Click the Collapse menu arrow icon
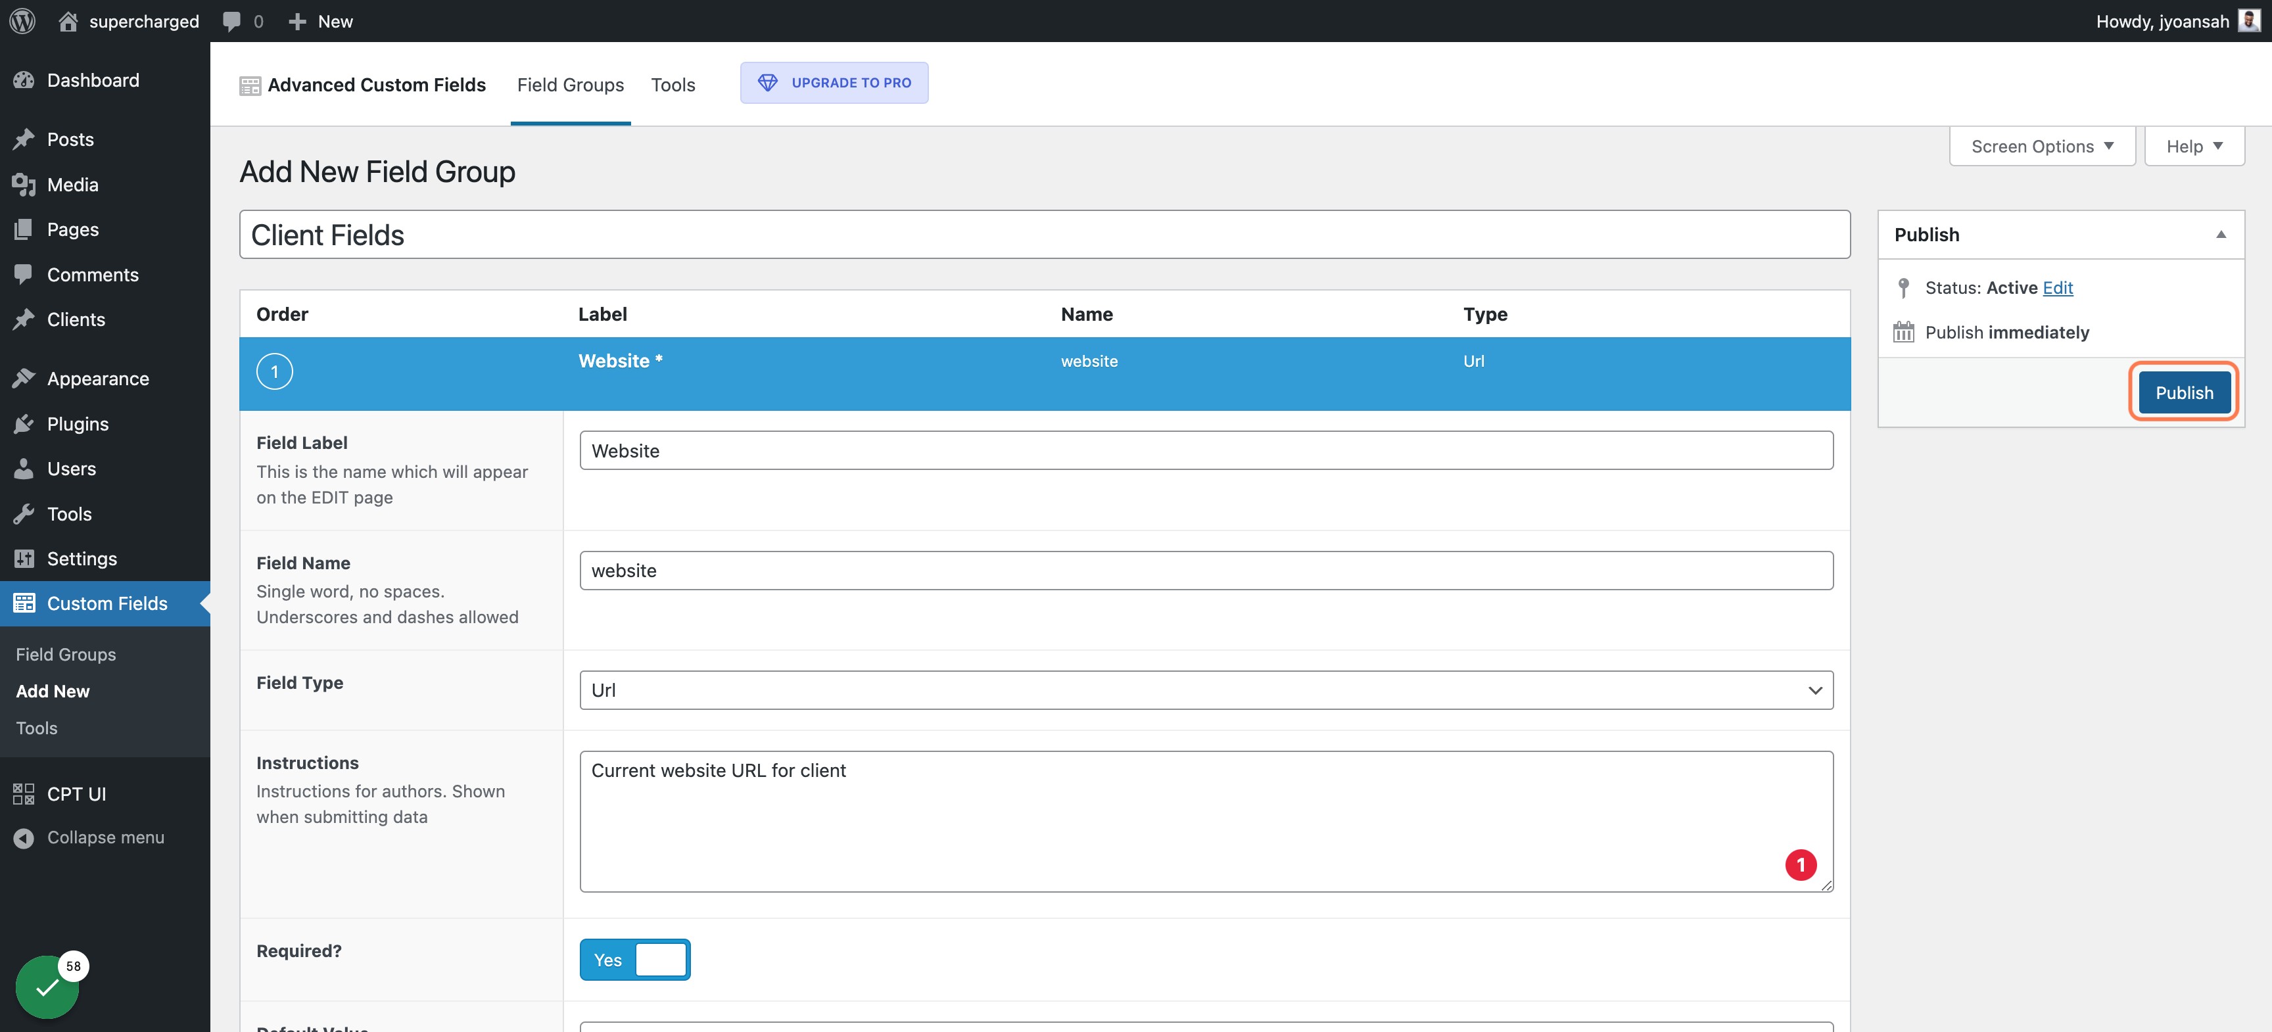Viewport: 2272px width, 1032px height. point(24,838)
